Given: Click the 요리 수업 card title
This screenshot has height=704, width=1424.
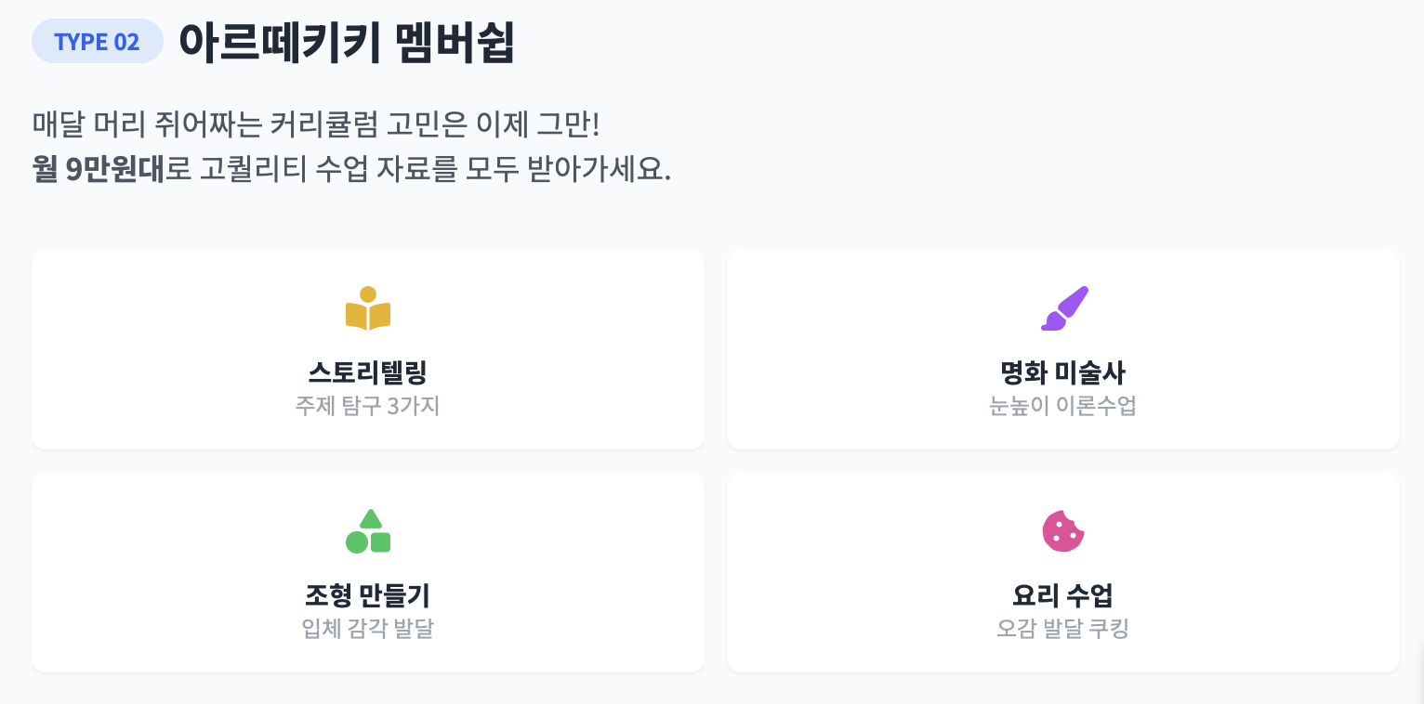Looking at the screenshot, I should 1062,595.
